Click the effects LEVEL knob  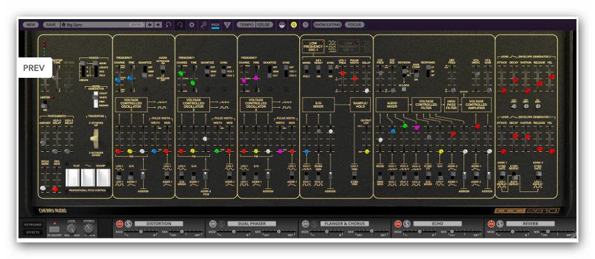pyautogui.click(x=72, y=228)
